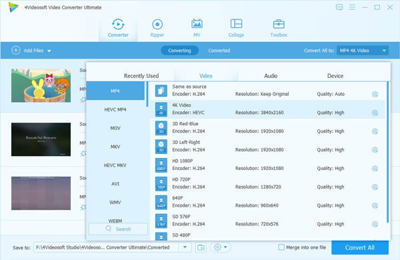Viewport: 400px width, 260px height.
Task: Open the Toolbox module
Action: [279, 28]
